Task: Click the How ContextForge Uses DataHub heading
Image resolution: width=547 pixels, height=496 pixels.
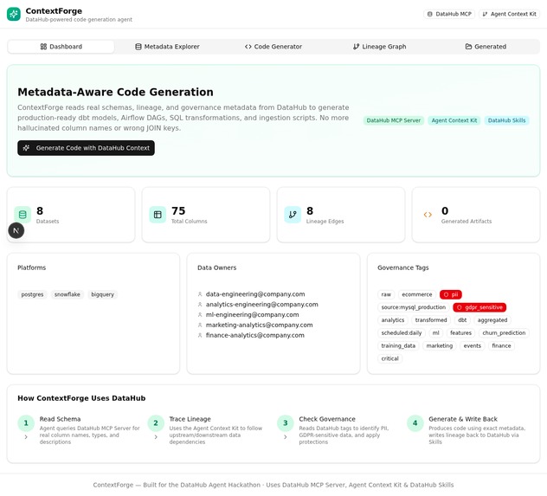Action: (81, 398)
